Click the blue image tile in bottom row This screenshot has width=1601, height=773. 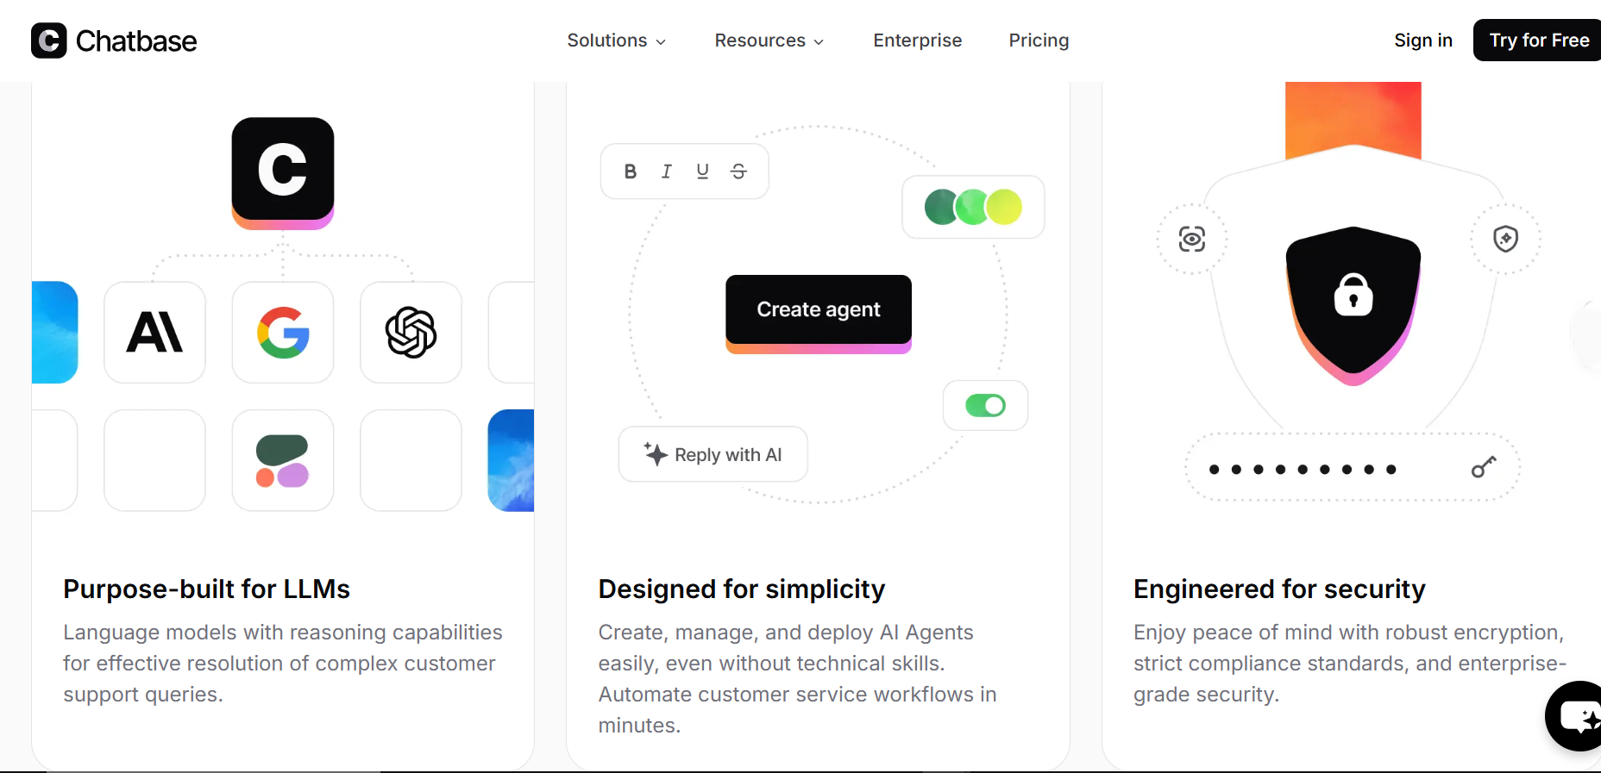click(511, 460)
